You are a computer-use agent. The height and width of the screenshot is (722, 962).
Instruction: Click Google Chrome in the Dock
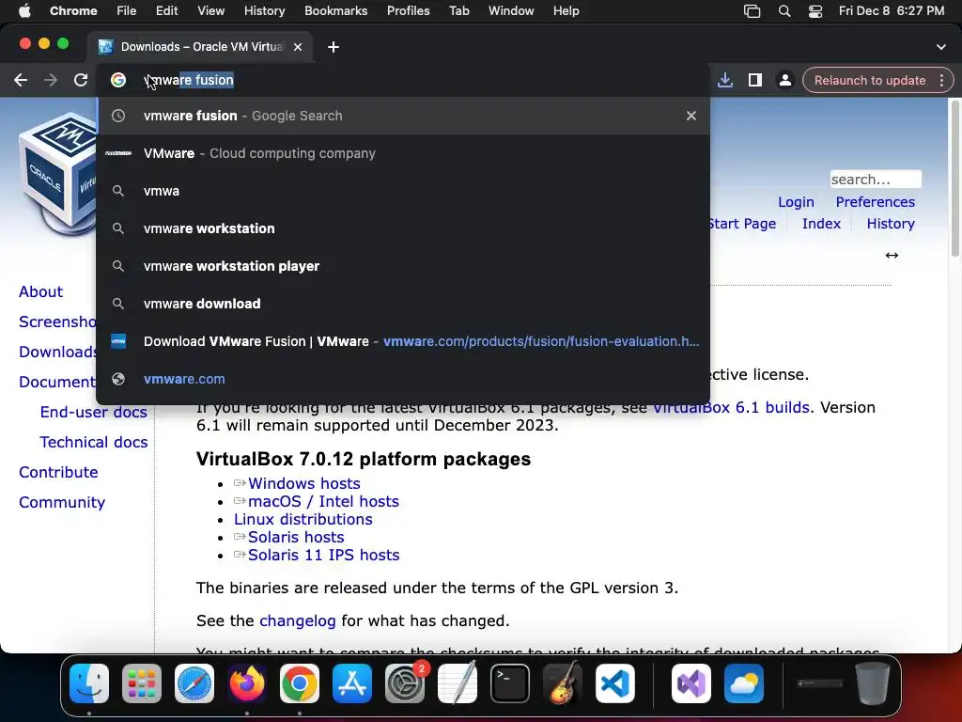(x=300, y=683)
